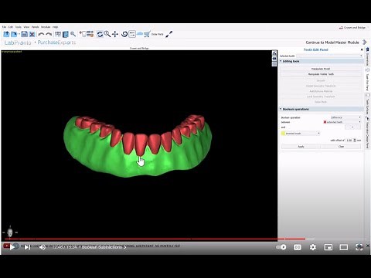This screenshot has width=371, height=278.
Task: Click the PurchaseExports link
Action: pyautogui.click(x=56, y=42)
